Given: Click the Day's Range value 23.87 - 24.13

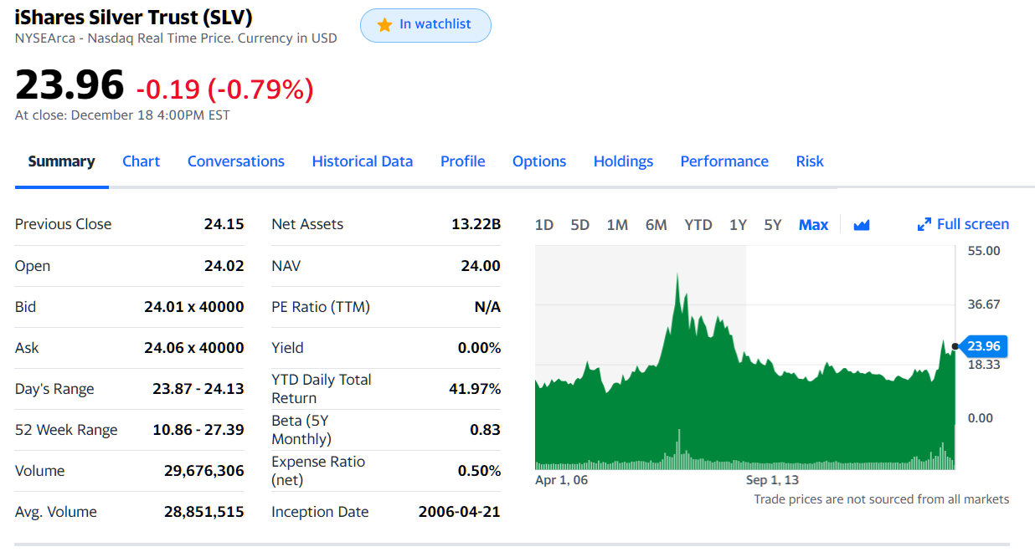Looking at the screenshot, I should [x=198, y=389].
